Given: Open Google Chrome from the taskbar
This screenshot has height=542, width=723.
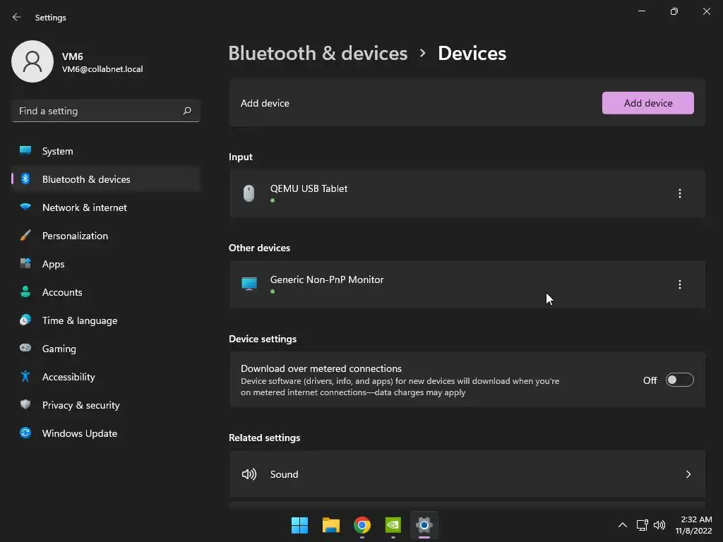Looking at the screenshot, I should click(x=362, y=525).
